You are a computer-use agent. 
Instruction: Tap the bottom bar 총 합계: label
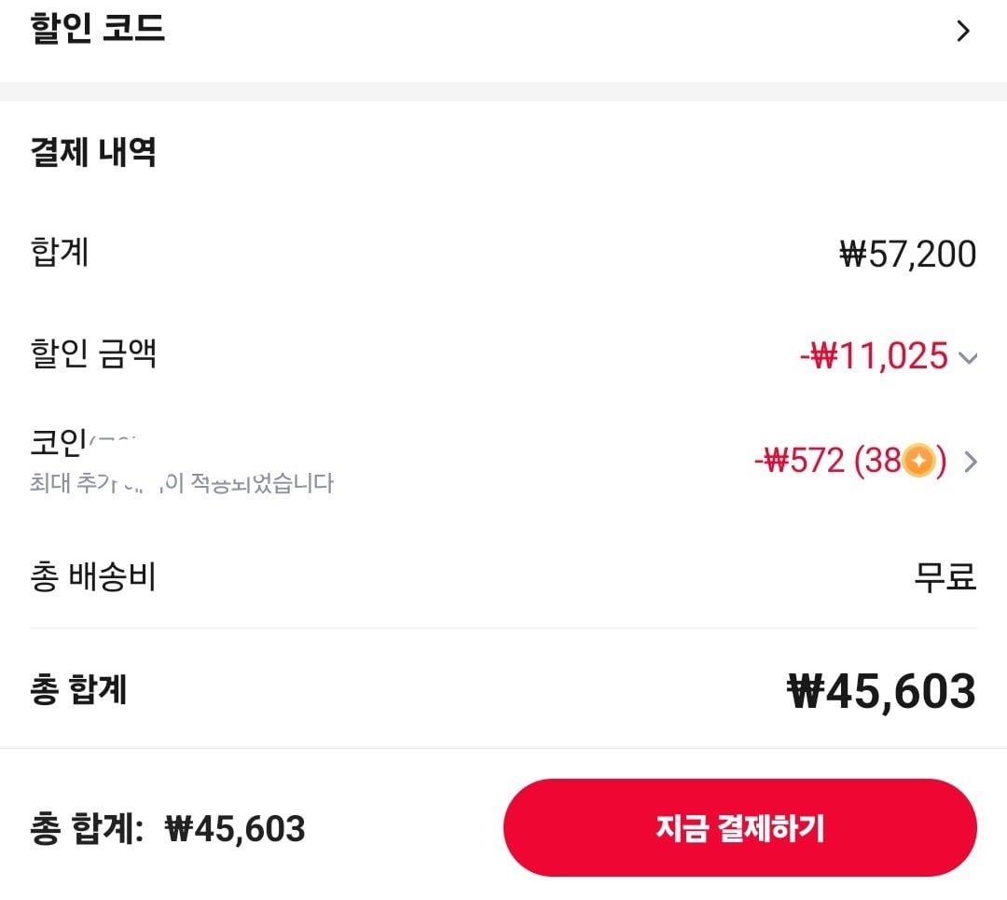(87, 828)
